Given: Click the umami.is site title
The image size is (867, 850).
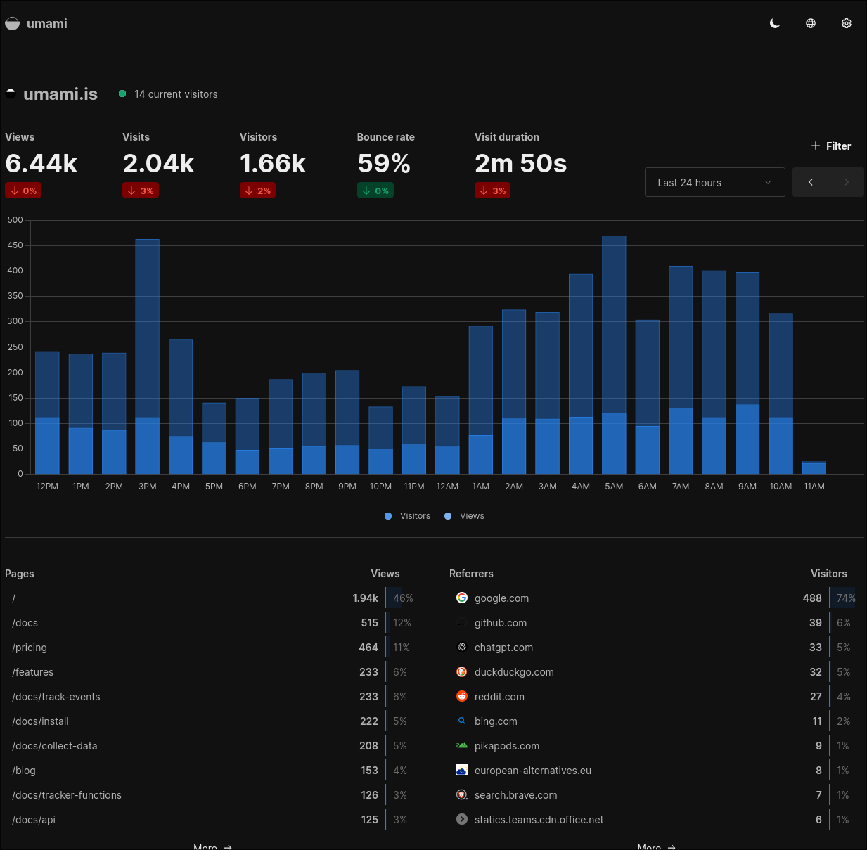Looking at the screenshot, I should pos(60,94).
